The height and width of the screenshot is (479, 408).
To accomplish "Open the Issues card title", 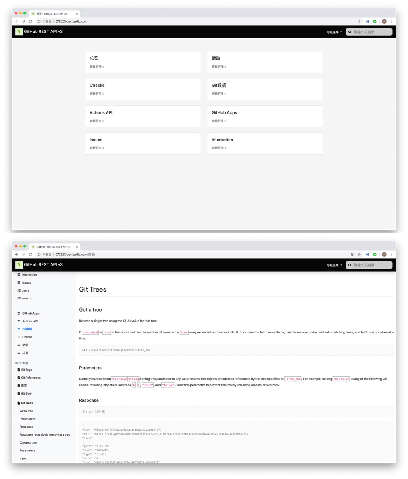I will pos(96,140).
